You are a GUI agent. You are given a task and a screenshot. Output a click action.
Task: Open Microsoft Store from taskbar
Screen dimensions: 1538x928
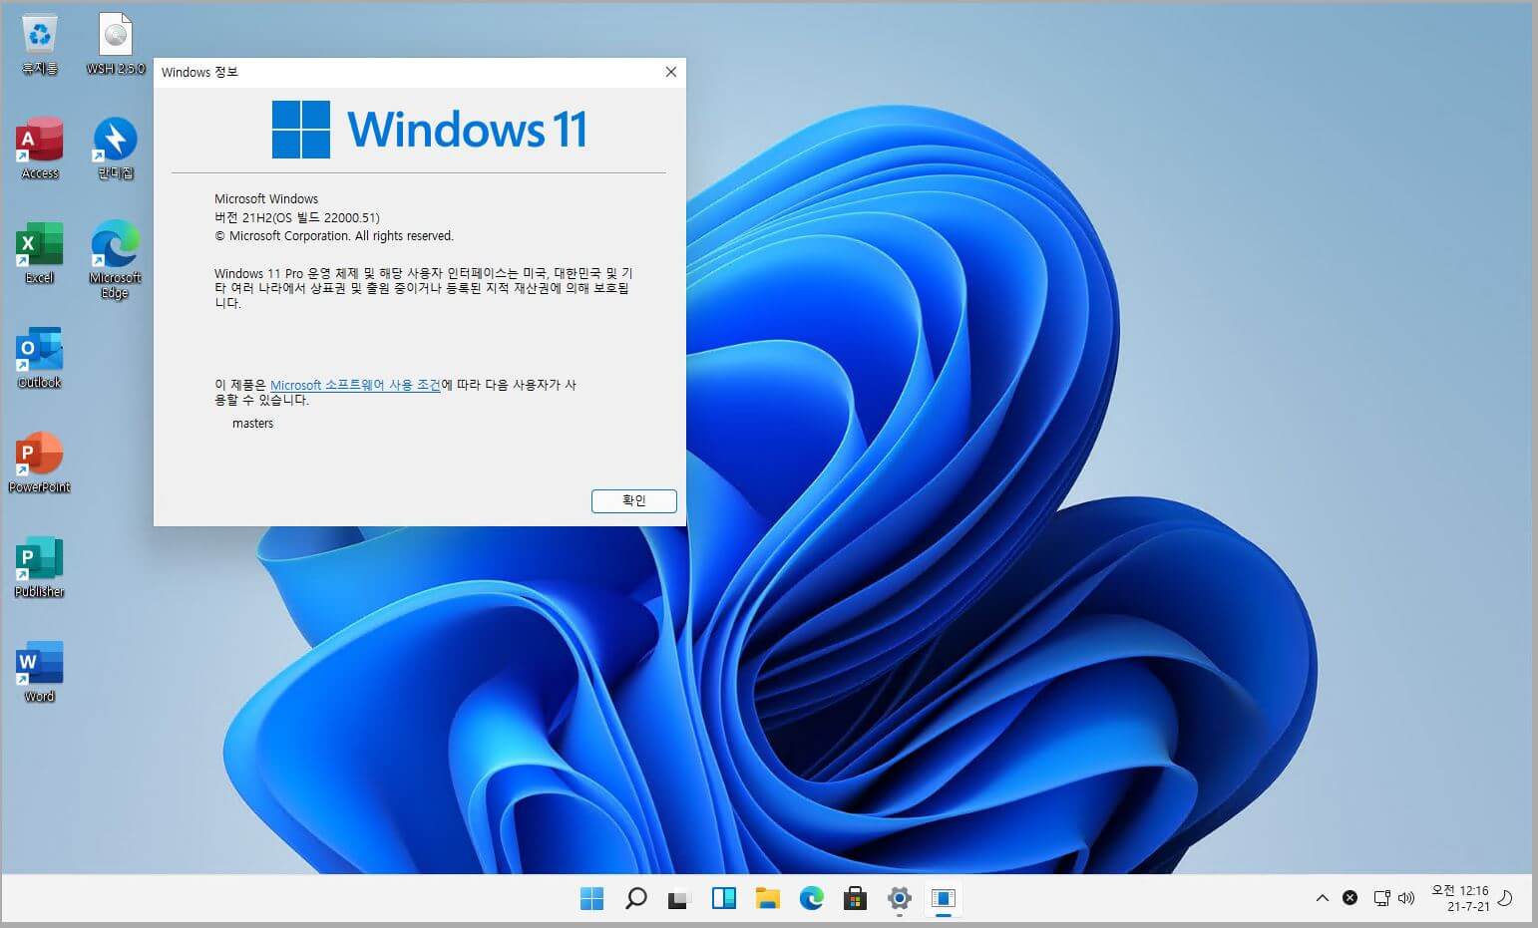[855, 898]
